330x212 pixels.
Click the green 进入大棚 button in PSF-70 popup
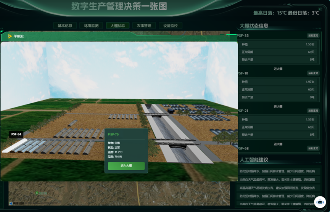tap(126, 166)
